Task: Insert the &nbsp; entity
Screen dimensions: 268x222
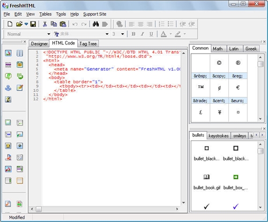Action: click(x=200, y=67)
